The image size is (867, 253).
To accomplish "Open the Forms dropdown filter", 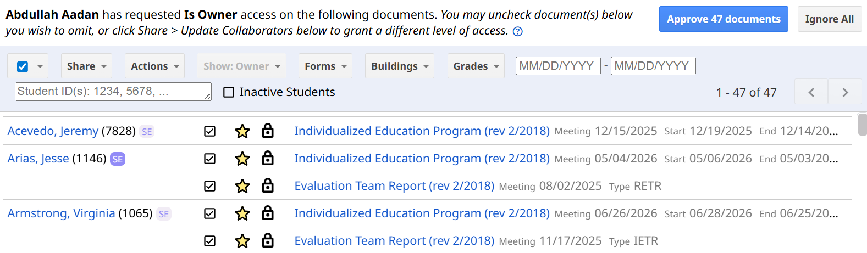I will (325, 66).
